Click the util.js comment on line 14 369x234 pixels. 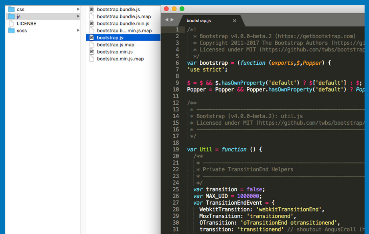[292, 116]
